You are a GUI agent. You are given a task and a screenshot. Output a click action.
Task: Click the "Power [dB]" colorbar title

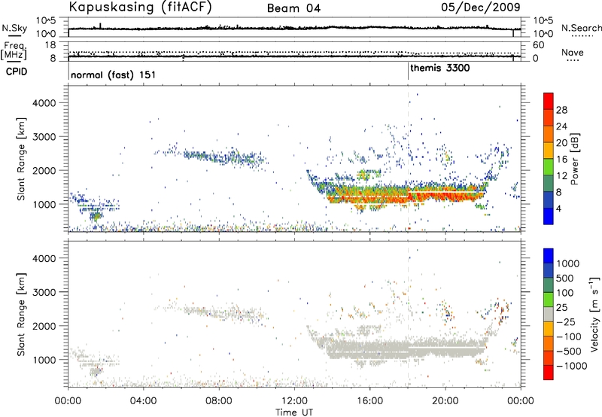(x=575, y=159)
